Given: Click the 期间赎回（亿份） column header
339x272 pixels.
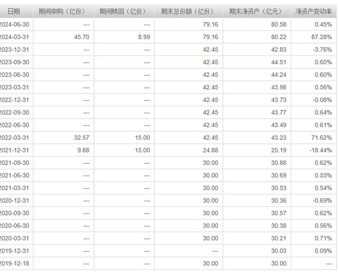Looking at the screenshot, I should (124, 11).
